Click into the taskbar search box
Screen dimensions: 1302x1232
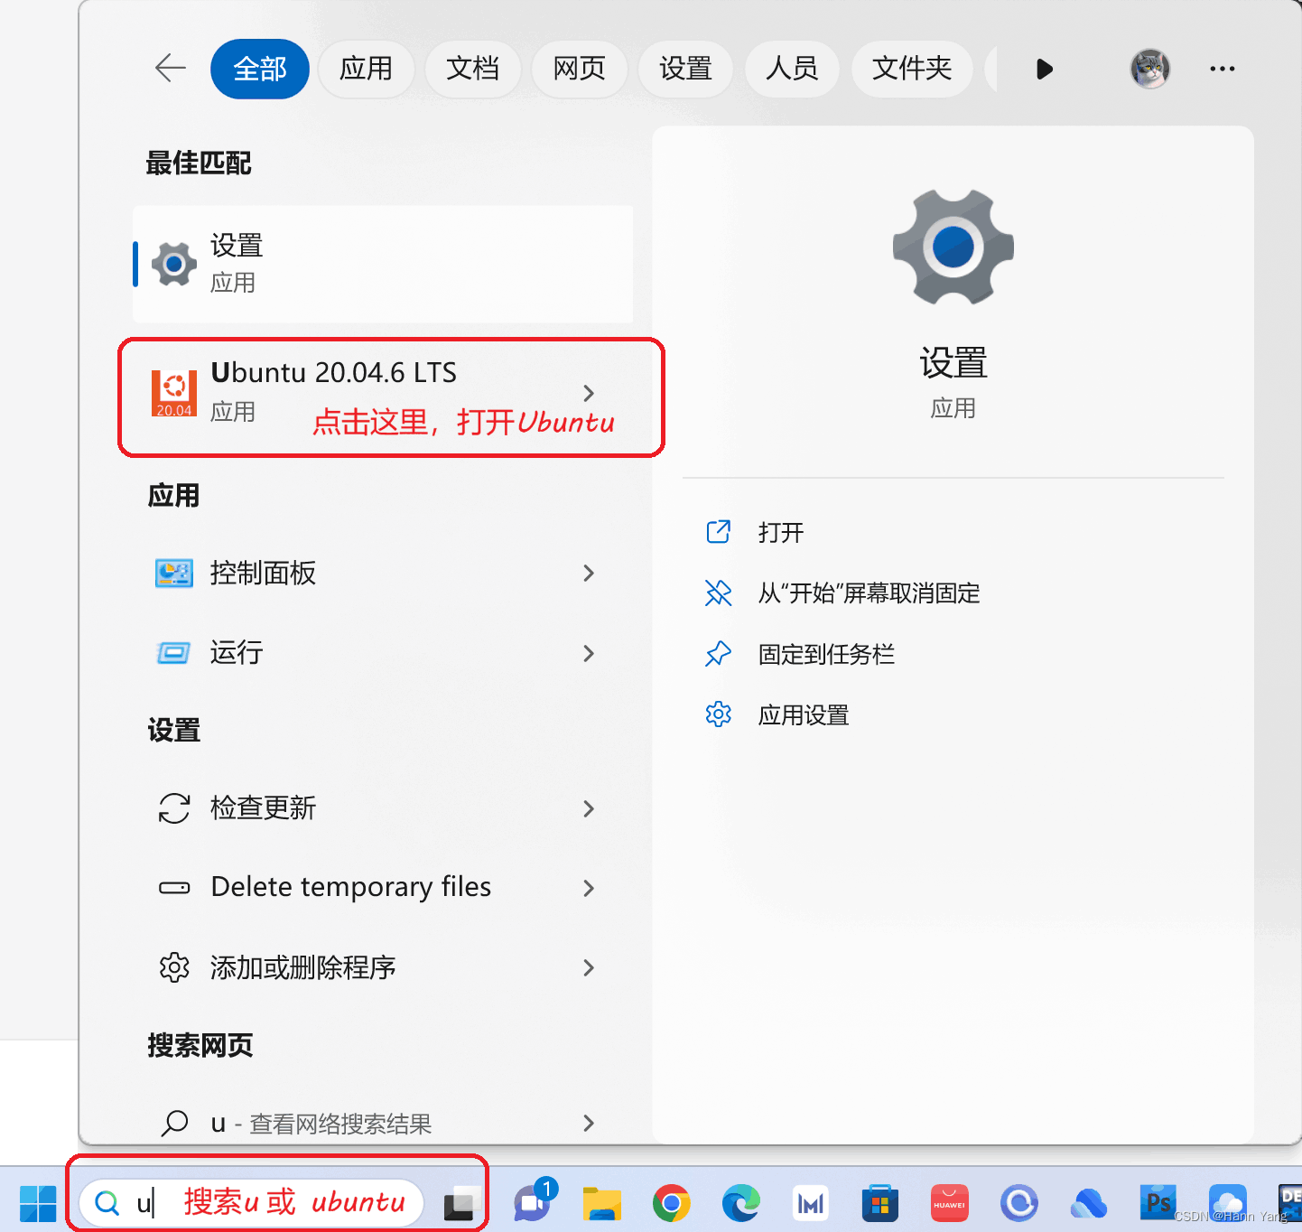[x=251, y=1203]
